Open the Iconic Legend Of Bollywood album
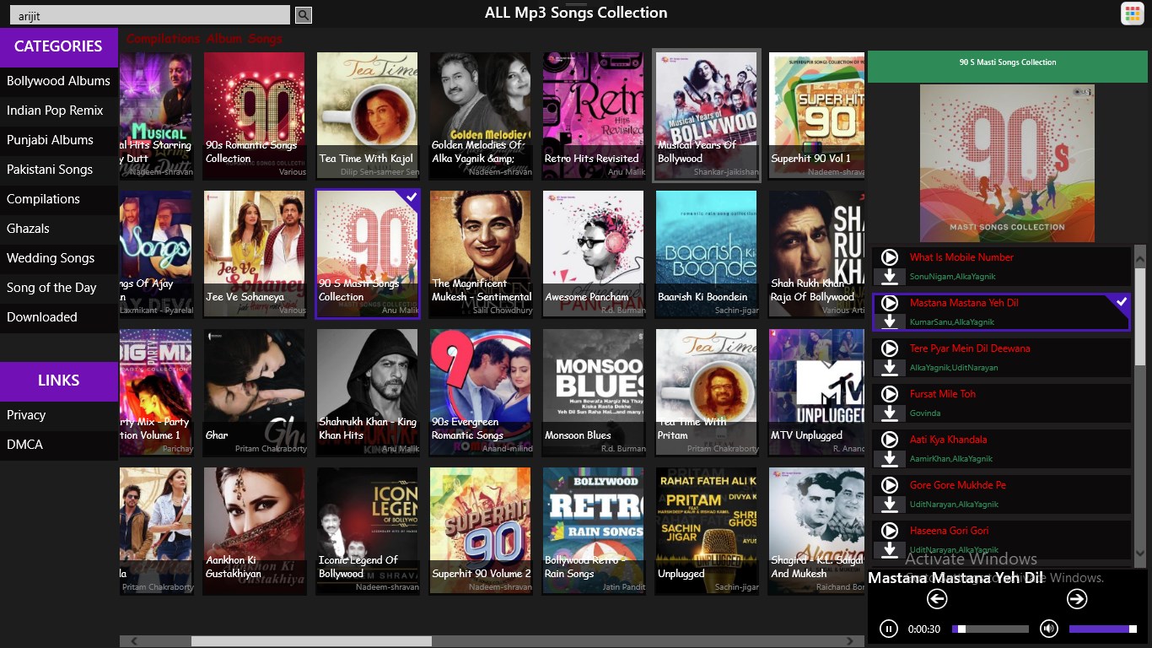 coord(368,531)
